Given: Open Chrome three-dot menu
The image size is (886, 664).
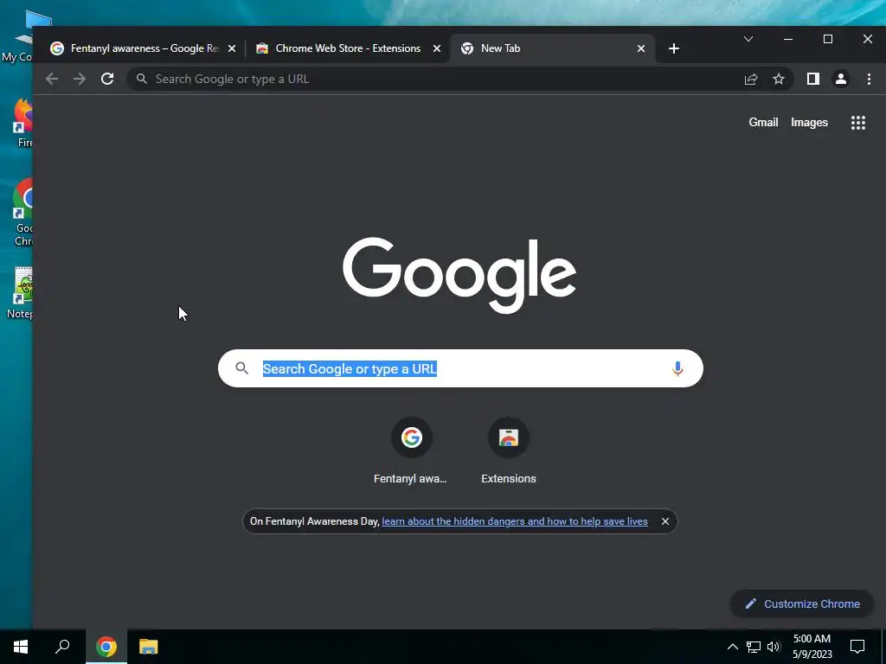Looking at the screenshot, I should pos(869,79).
